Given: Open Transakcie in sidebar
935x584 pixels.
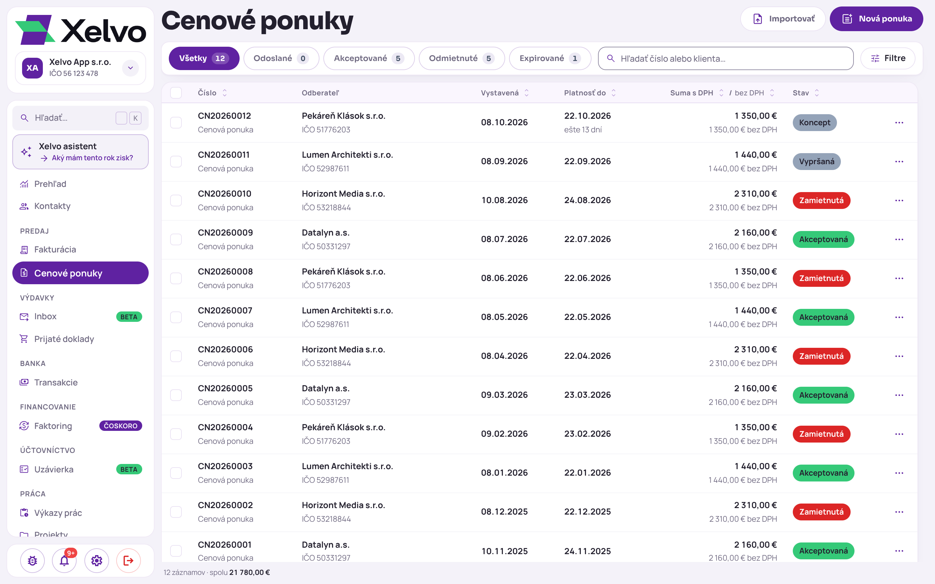Looking at the screenshot, I should (x=81, y=383).
